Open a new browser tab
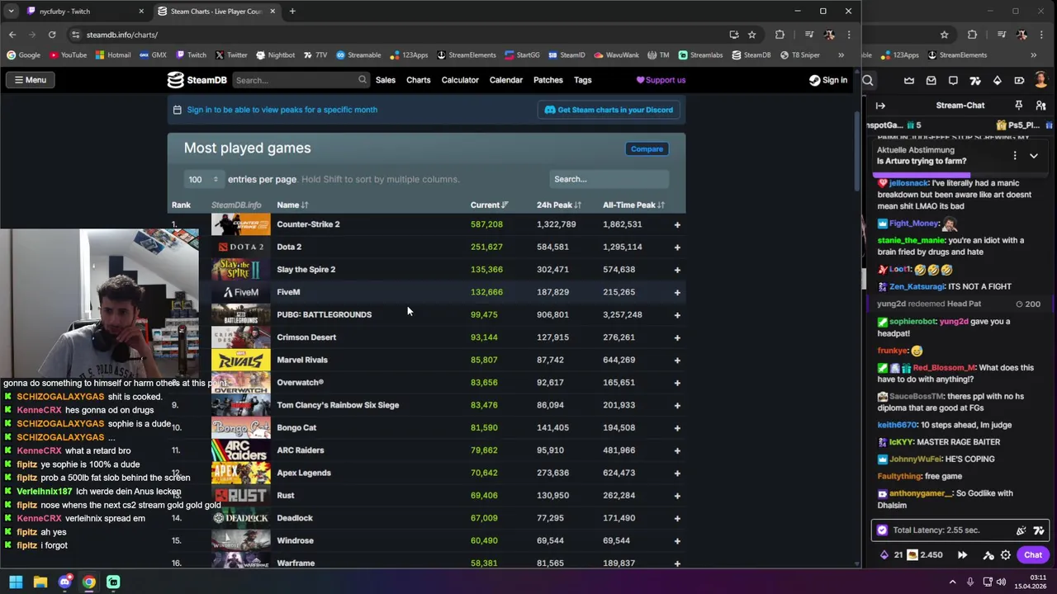The width and height of the screenshot is (1057, 594). tap(292, 12)
